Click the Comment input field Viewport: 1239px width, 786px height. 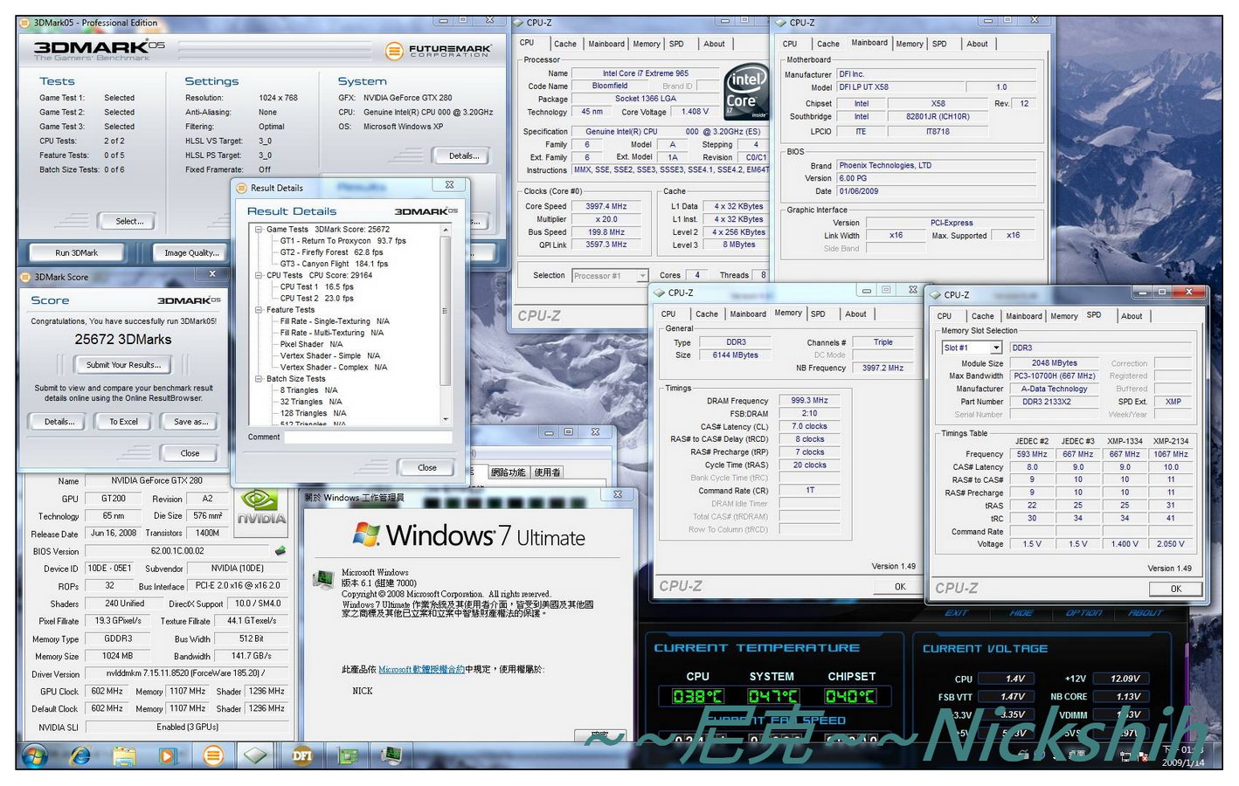click(368, 437)
